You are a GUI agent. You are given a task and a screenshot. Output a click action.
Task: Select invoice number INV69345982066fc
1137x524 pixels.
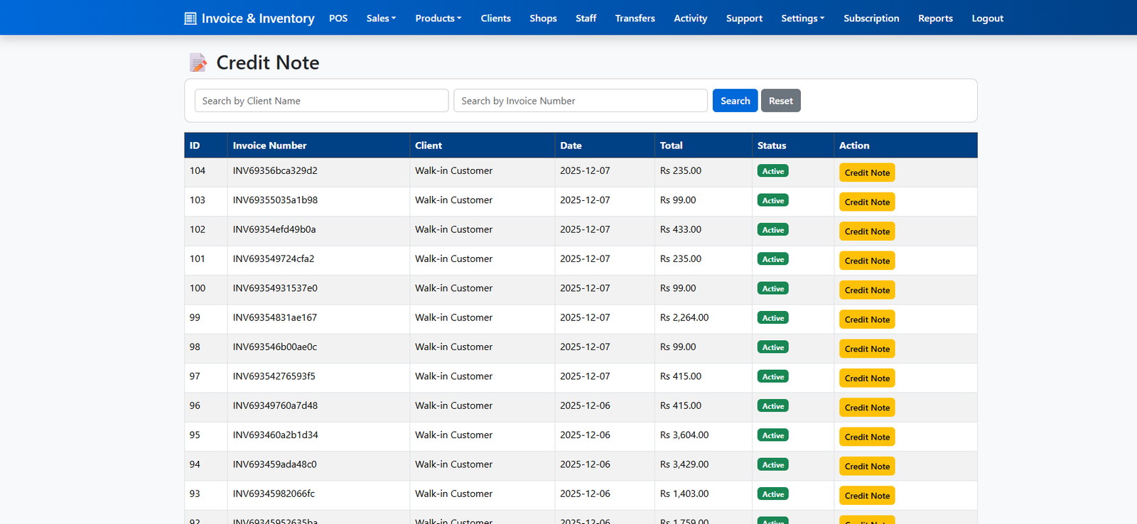click(274, 493)
